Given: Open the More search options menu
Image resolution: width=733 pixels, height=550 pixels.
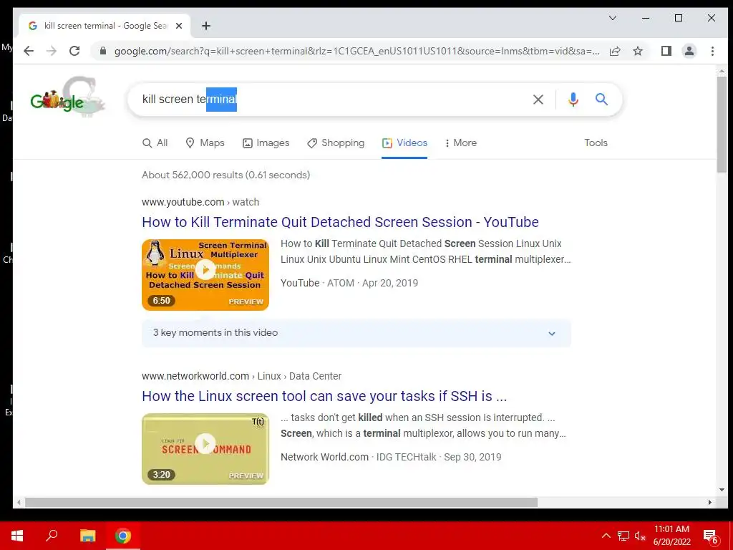Looking at the screenshot, I should pyautogui.click(x=460, y=143).
